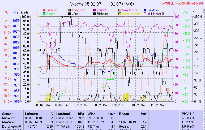Click the MaxWert row label
205x130 pixels.
[x=9, y=122]
